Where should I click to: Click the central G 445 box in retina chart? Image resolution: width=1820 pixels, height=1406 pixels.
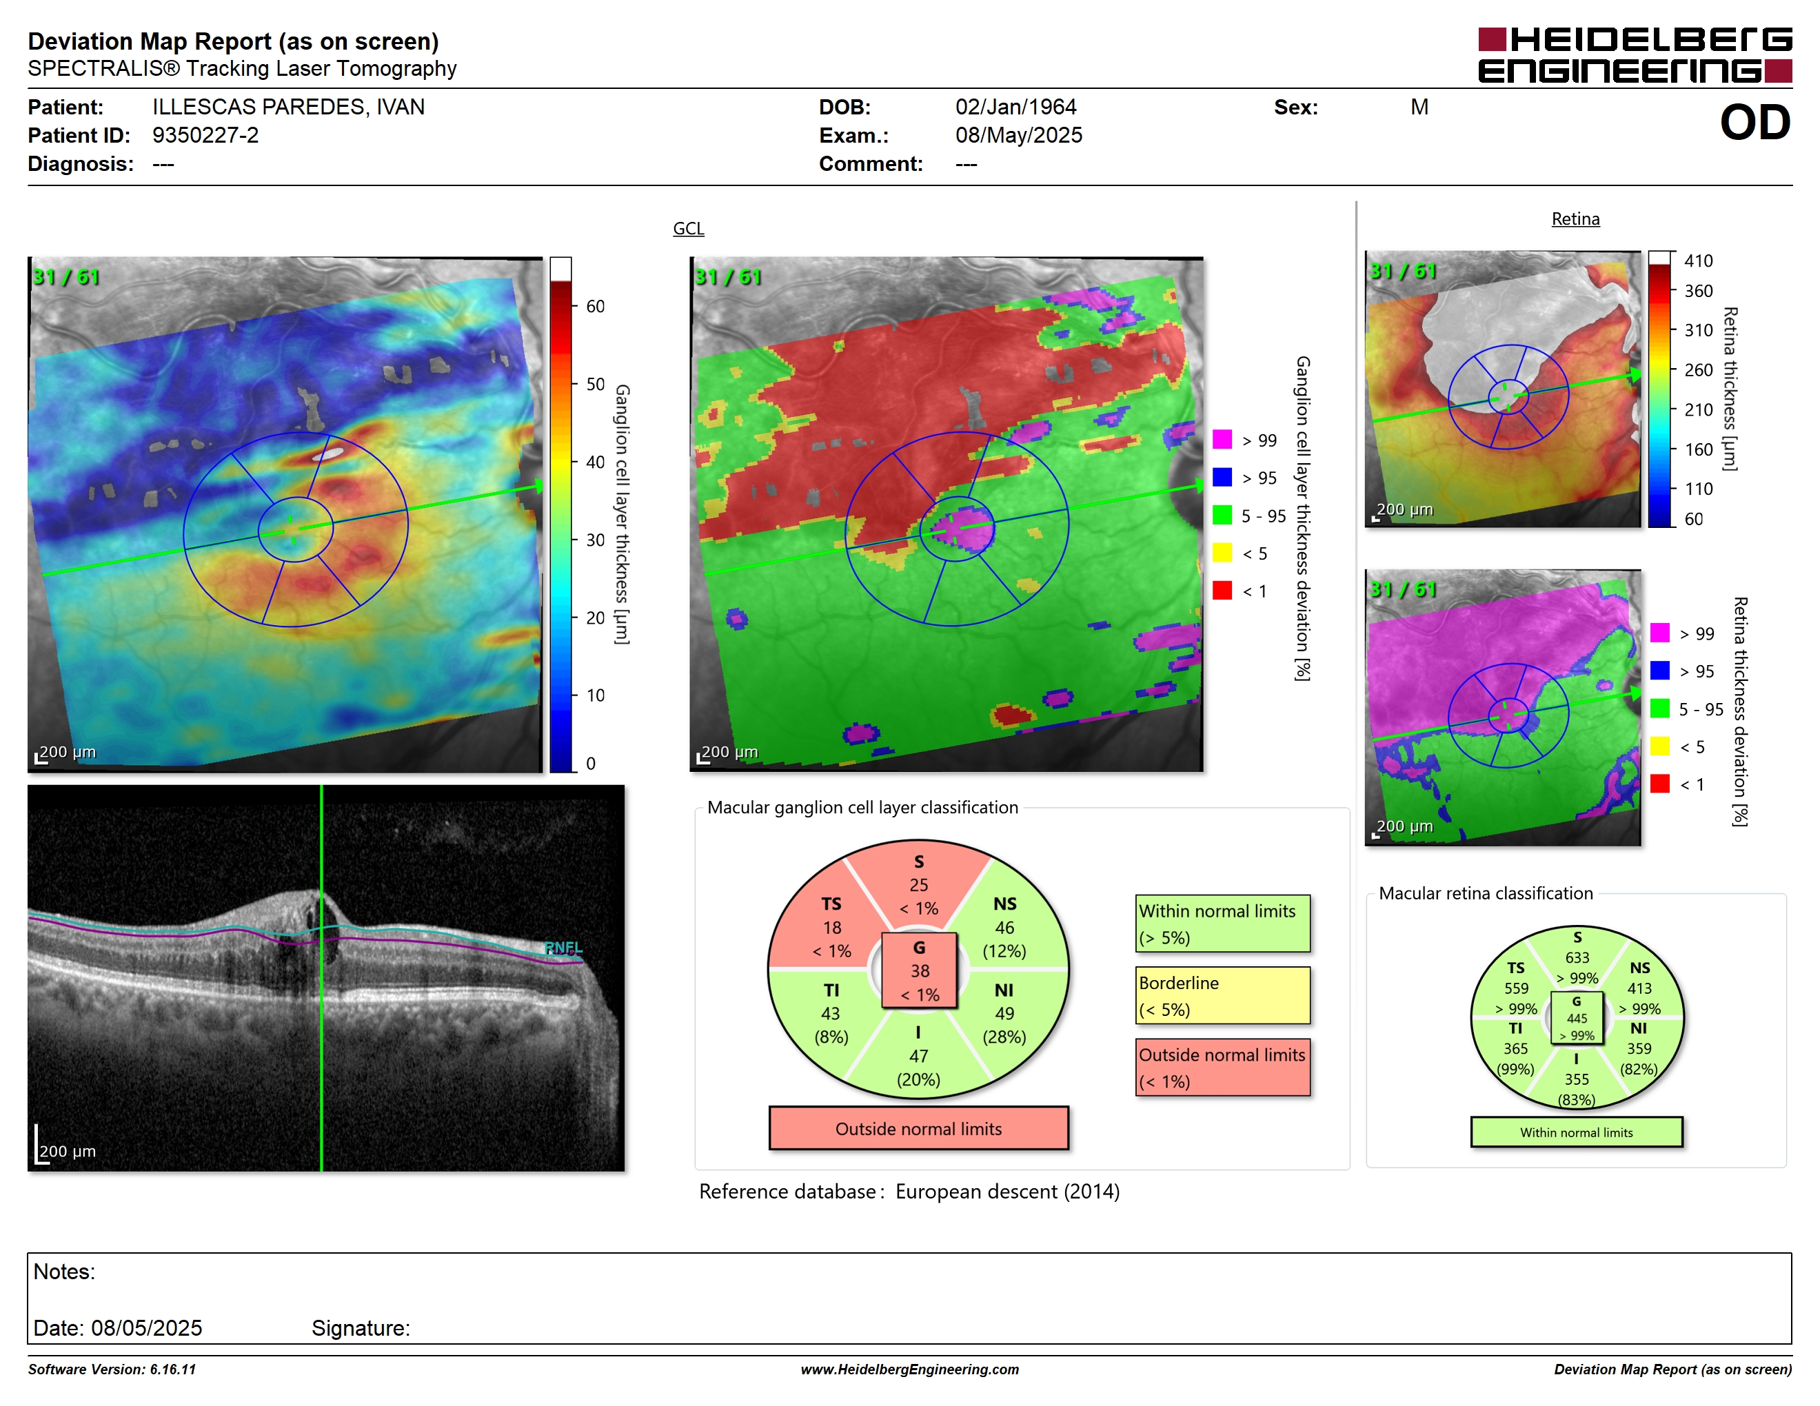point(1577,1018)
